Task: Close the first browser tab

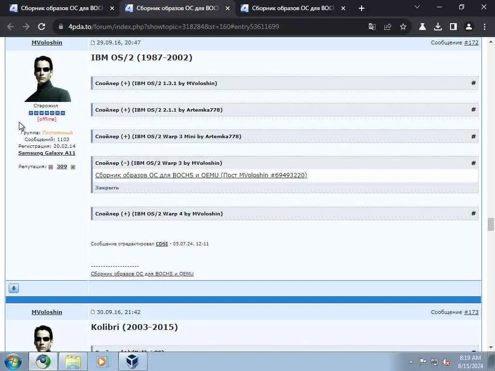Action: tap(112, 8)
